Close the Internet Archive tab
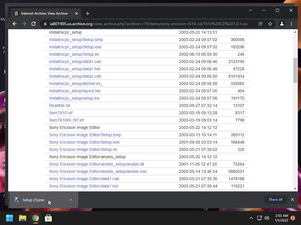 [76, 13]
